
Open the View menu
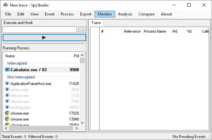tap(34, 14)
